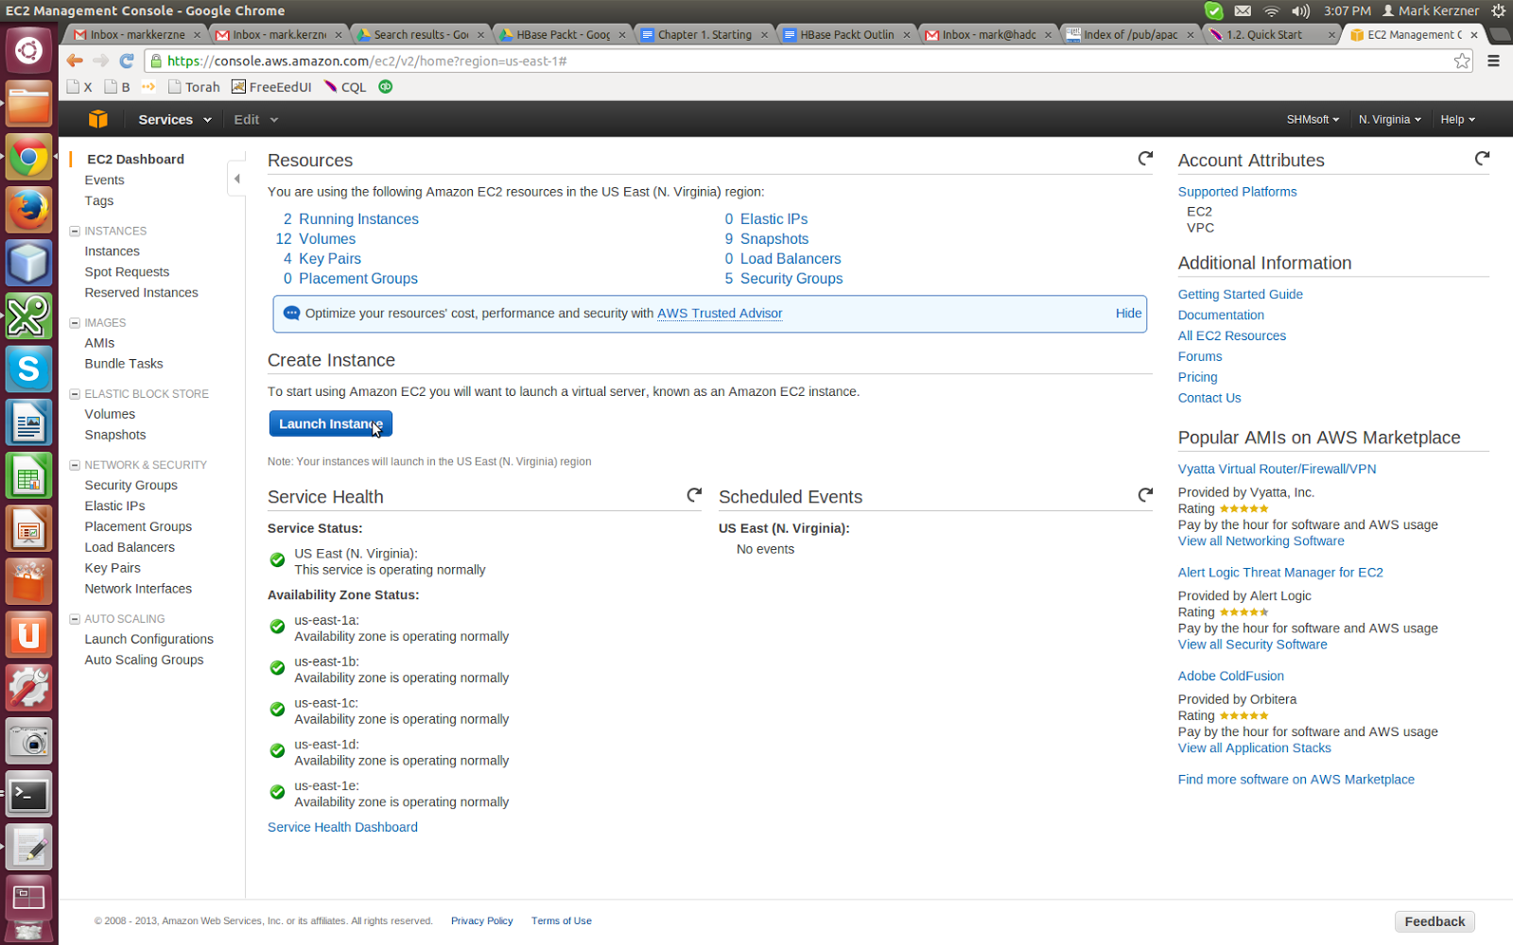The height and width of the screenshot is (945, 1513).
Task: Open the Ubuntu Dash launcher
Action: (x=28, y=49)
